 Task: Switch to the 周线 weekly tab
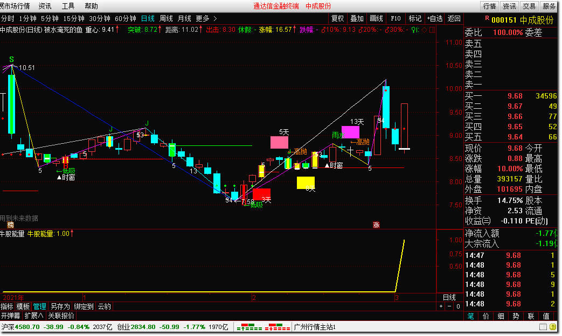tap(166, 19)
